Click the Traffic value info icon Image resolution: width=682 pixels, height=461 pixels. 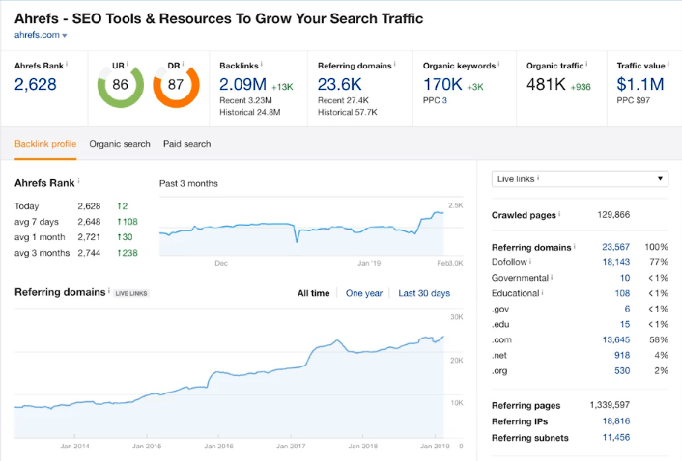668,64
